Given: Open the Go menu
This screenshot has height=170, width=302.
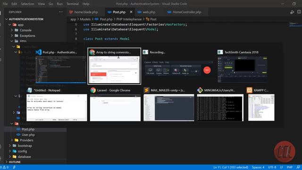Looking at the screenshot, I should pos(50,4).
